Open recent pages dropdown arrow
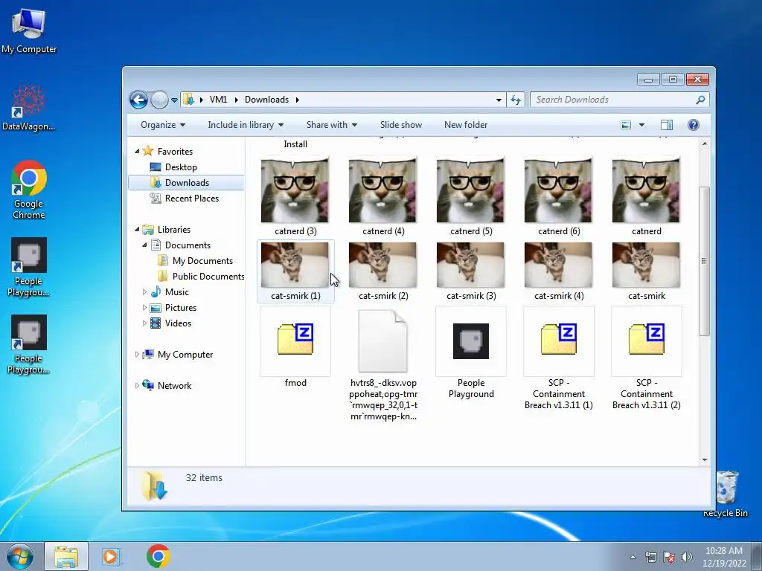The height and width of the screenshot is (571, 762). [x=174, y=100]
